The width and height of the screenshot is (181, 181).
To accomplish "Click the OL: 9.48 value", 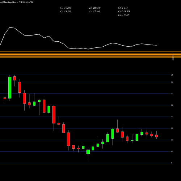I will coord(124,15).
